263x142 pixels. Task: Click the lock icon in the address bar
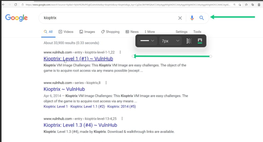pos(23,5)
